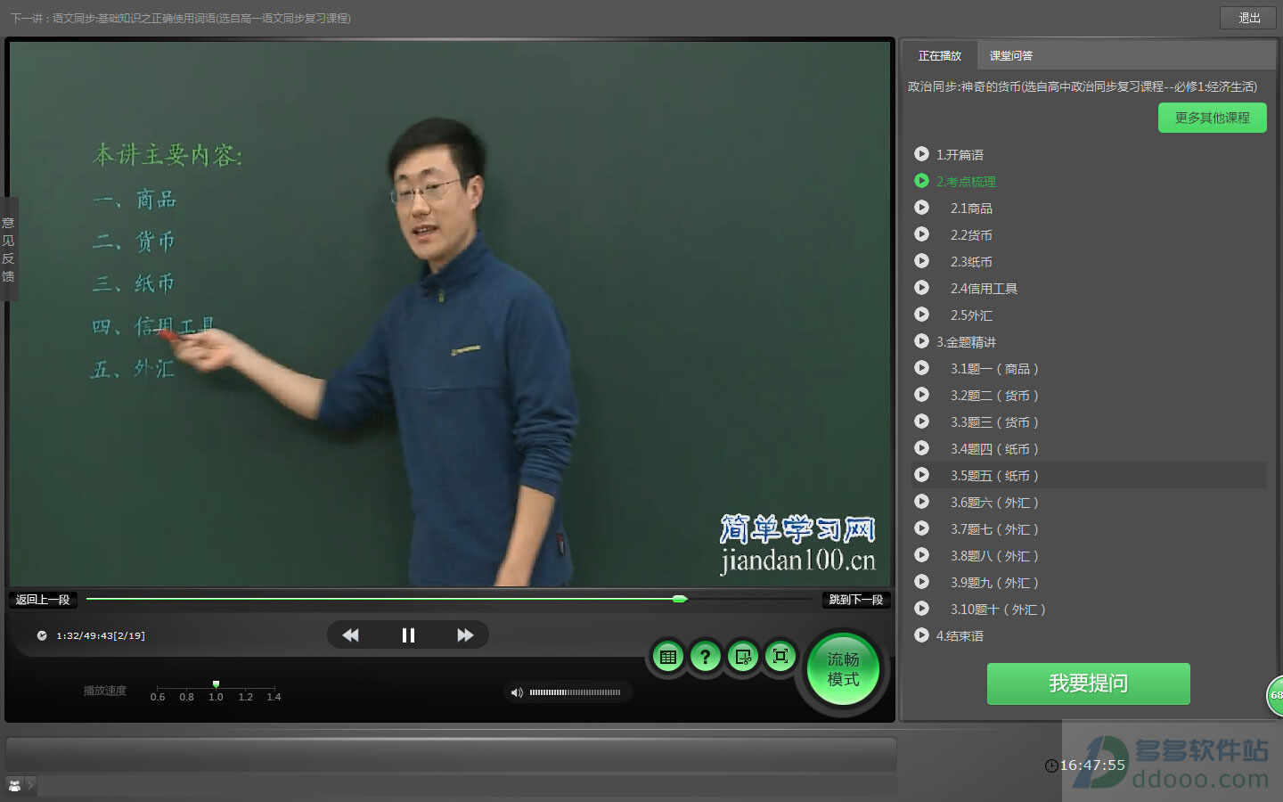Screen dimensions: 1283x802
Task: Click the video progress bar handle
Action: pyautogui.click(x=680, y=599)
